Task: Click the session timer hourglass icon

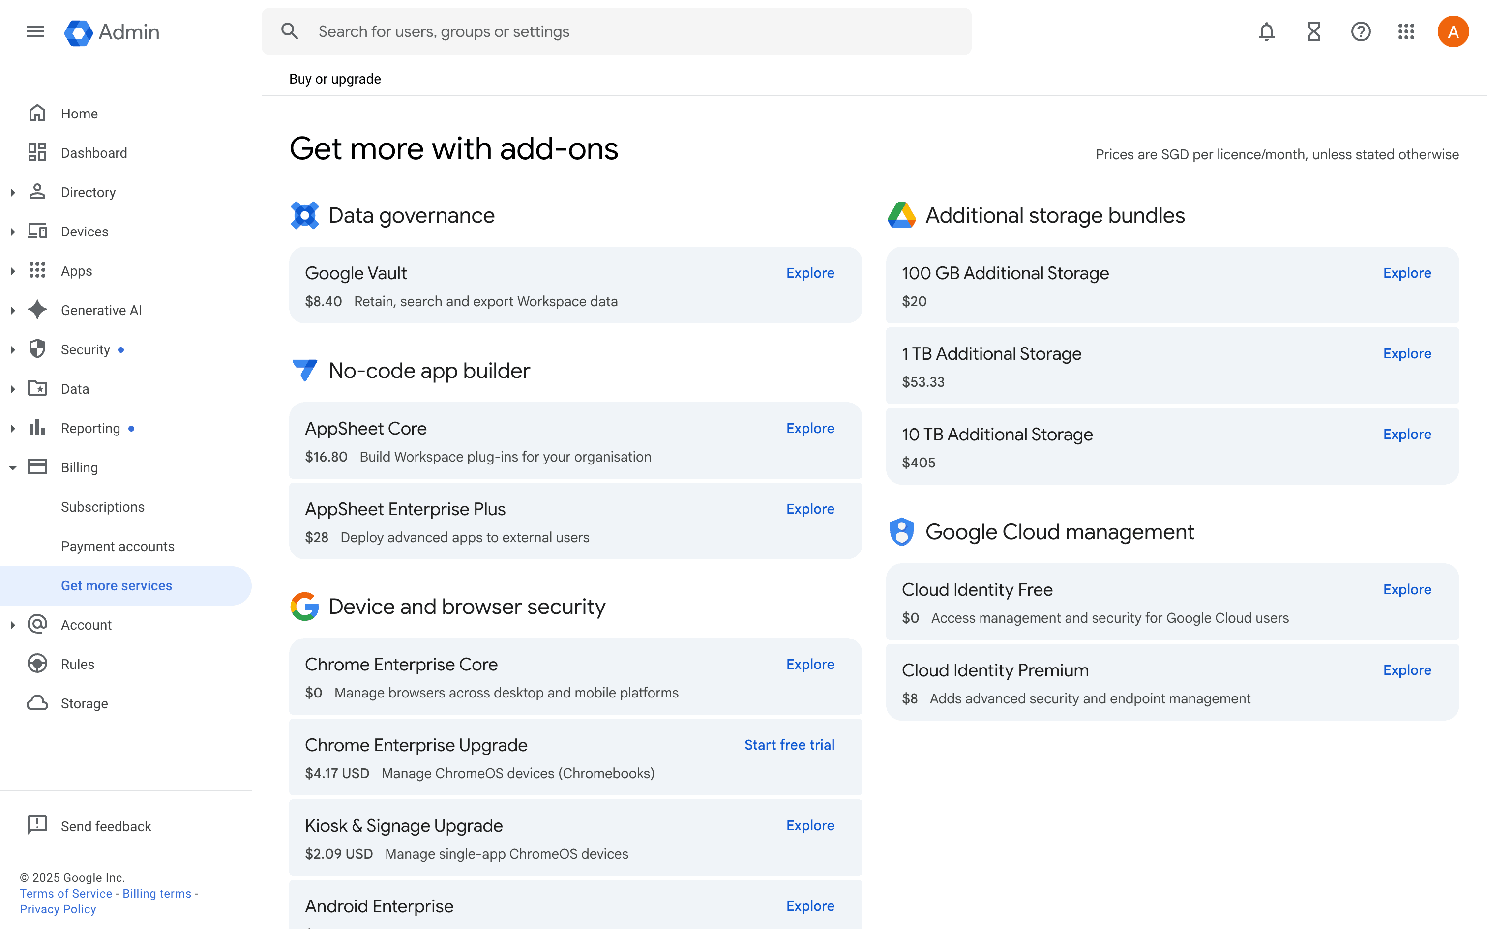Action: (1313, 32)
